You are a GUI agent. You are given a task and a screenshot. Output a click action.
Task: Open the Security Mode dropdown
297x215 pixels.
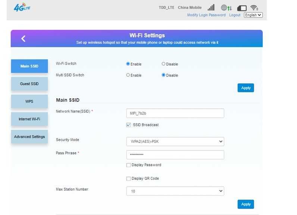point(175,141)
